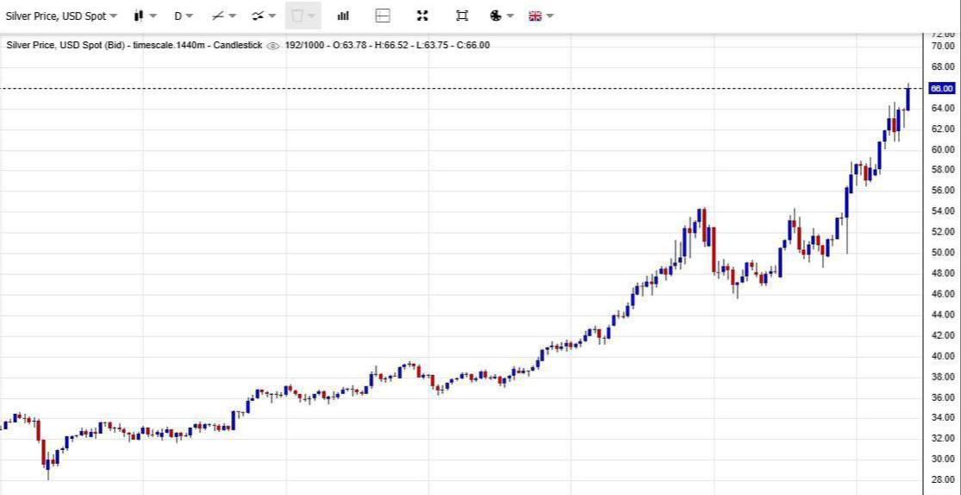Viewport: 961px width, 495px height.
Task: Toggle the volume bars icon
Action: click(x=343, y=16)
